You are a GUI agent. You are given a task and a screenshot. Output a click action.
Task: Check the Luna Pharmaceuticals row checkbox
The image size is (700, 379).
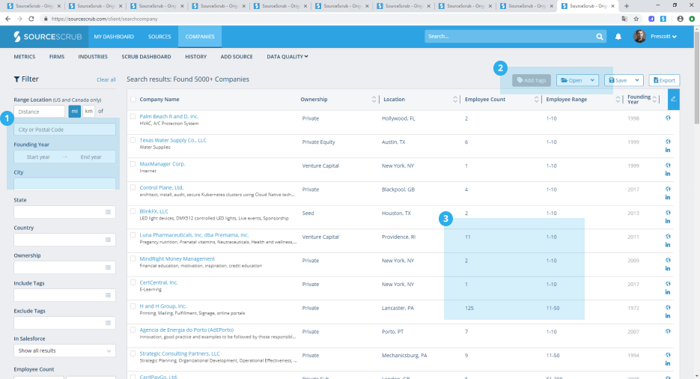133,234
